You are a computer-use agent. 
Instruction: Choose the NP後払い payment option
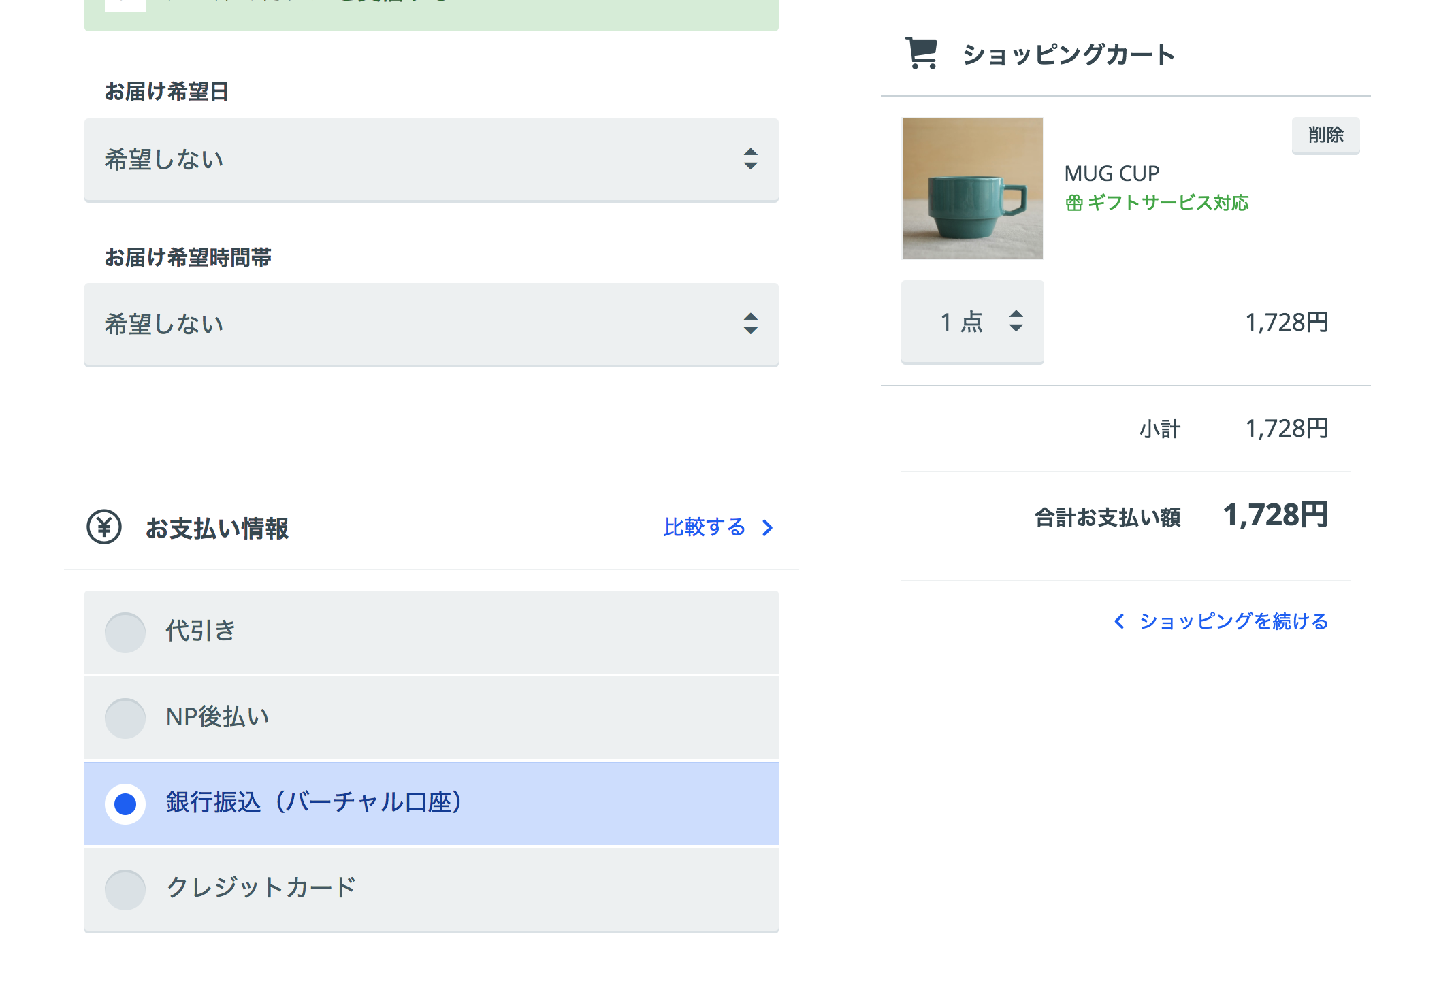click(125, 718)
